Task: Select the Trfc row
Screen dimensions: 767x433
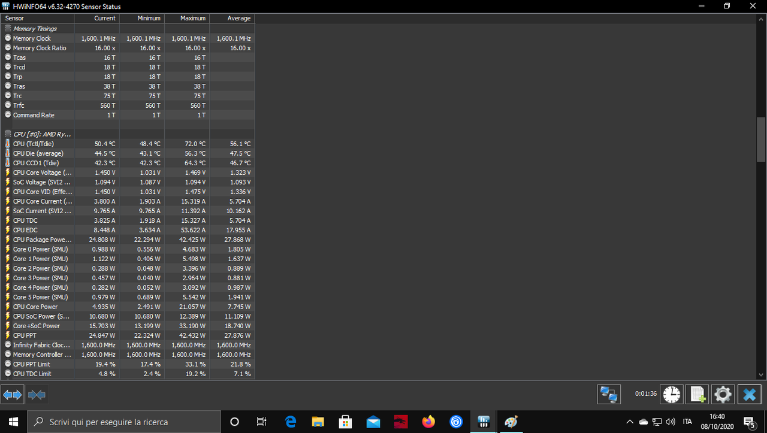Action: (x=127, y=105)
